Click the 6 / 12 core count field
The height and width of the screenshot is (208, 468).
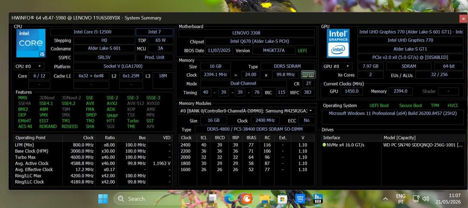point(39,76)
